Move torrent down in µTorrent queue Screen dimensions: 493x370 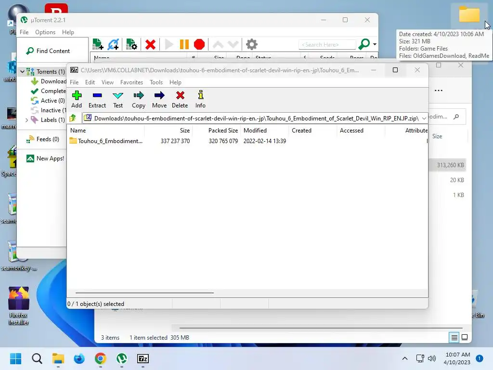click(x=233, y=44)
